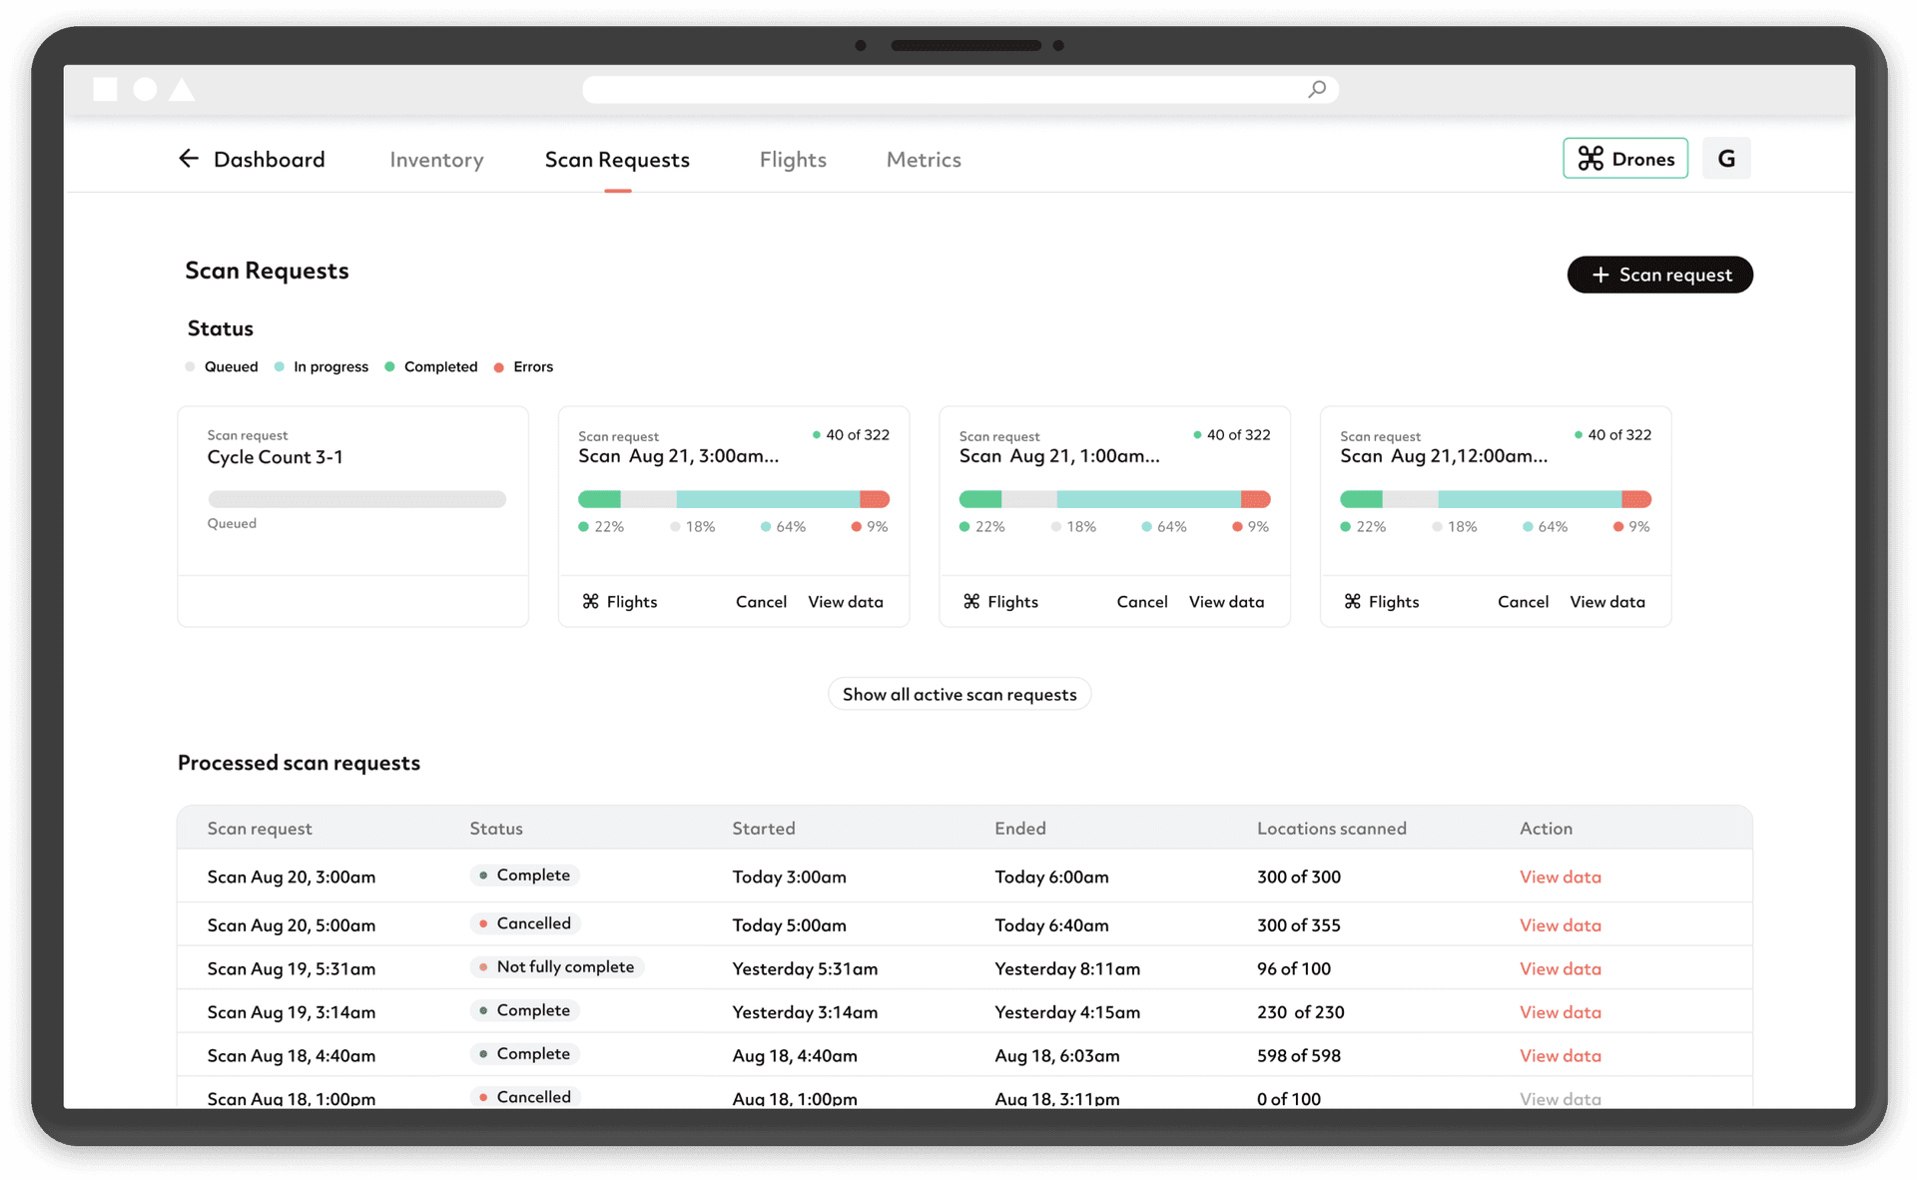This screenshot has height=1180, width=1917.
Task: Click the white square window icon
Action: pos(105,90)
